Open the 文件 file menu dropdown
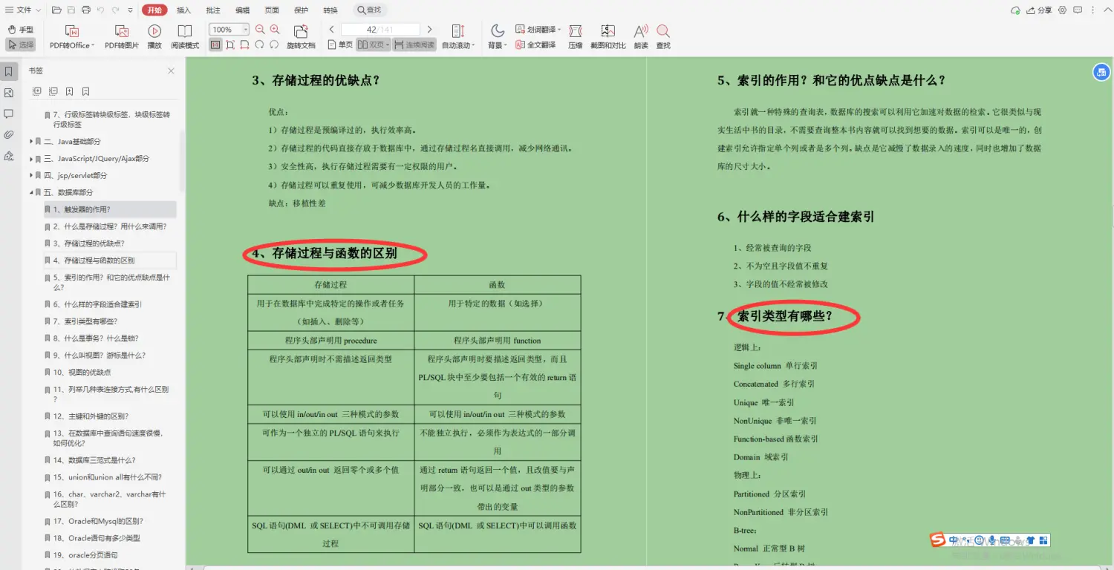Image resolution: width=1114 pixels, height=570 pixels. click(x=23, y=10)
